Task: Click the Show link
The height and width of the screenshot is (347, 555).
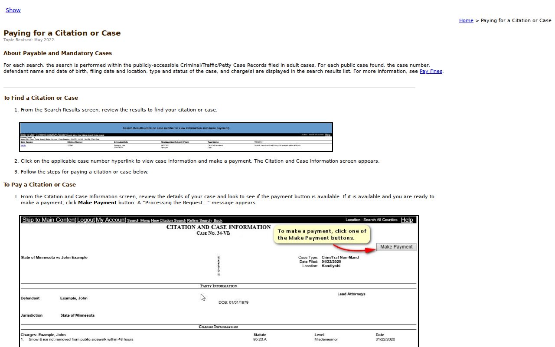Action: 13,10
